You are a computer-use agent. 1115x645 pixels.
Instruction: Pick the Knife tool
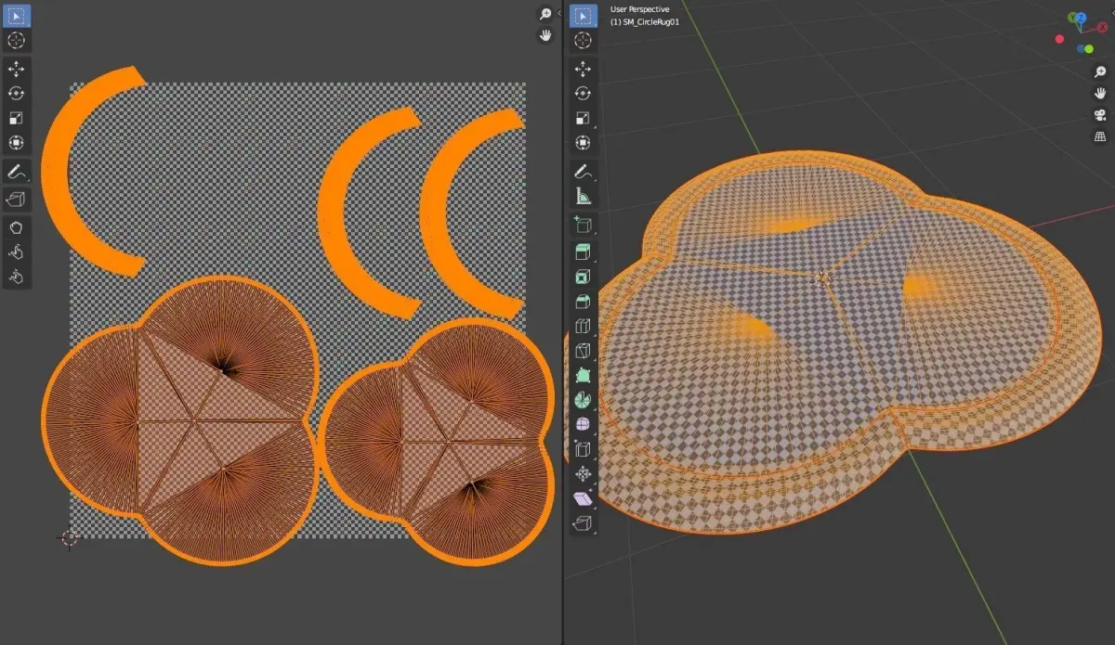coord(583,351)
